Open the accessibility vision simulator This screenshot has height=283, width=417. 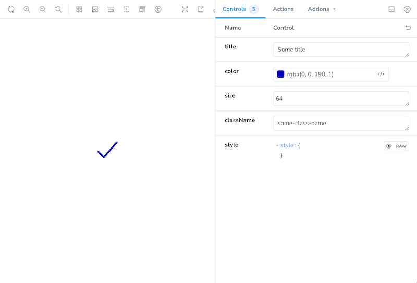click(158, 9)
